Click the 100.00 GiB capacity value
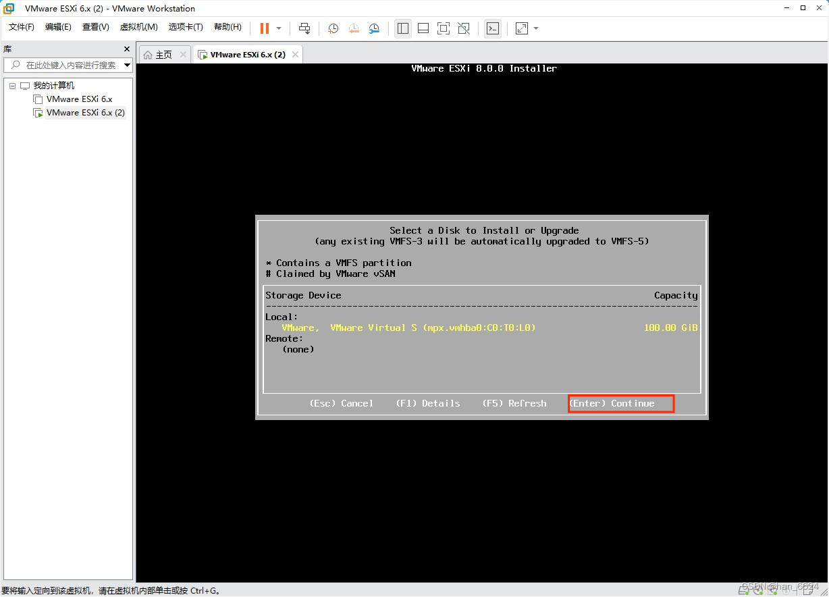The image size is (829, 597). coord(670,328)
